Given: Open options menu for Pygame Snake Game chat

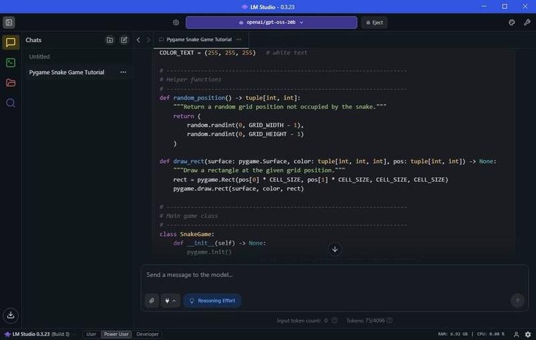Looking at the screenshot, I should pyautogui.click(x=123, y=72).
